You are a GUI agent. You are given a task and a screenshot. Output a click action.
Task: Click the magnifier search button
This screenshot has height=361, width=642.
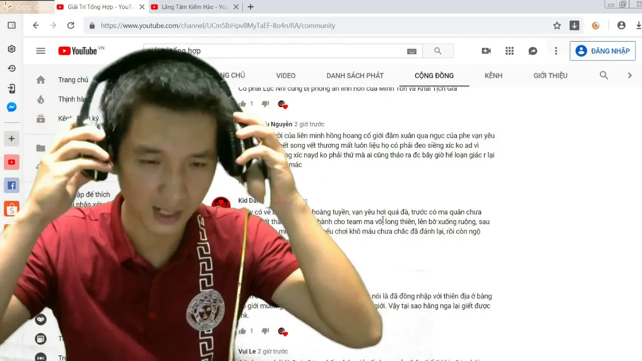tap(438, 51)
